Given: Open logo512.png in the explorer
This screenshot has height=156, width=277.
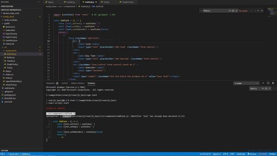Looking at the screenshot, I should click(x=11, y=37).
